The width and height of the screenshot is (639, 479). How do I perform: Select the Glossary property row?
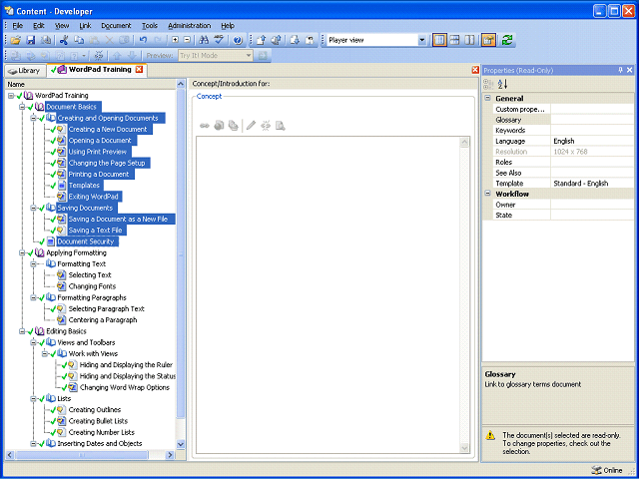coord(509,119)
